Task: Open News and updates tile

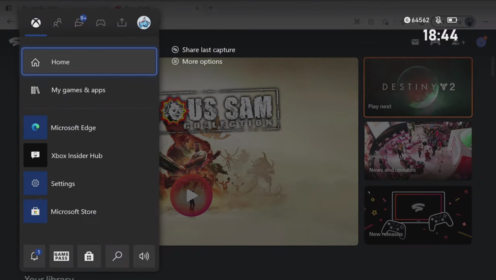Action: 418,151
